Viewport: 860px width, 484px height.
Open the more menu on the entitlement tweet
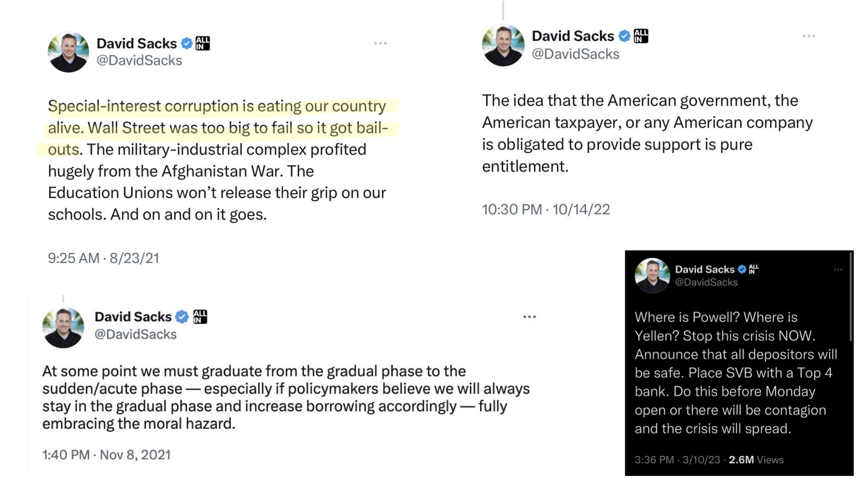[808, 36]
